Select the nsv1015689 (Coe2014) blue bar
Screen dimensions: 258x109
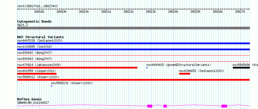133,49
